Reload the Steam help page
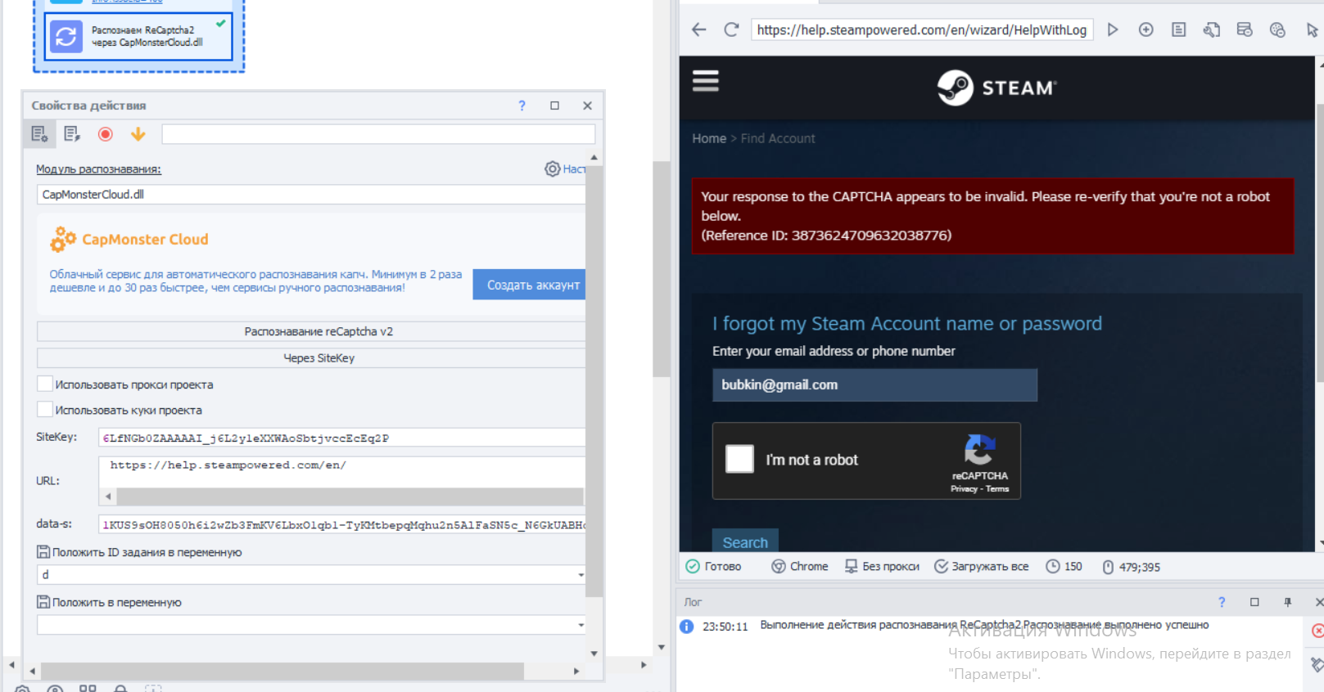The image size is (1324, 692). pyautogui.click(x=731, y=29)
